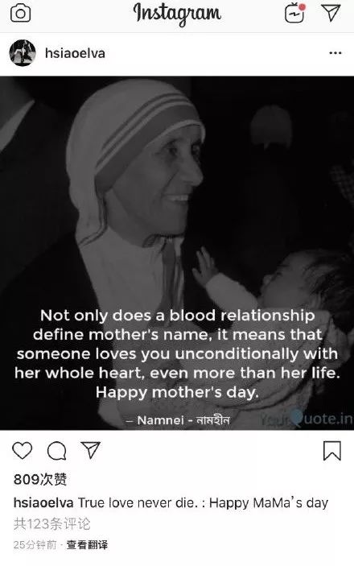354x566 pixels.
Task: Open hsiaoelva username in post header
Action: [75, 53]
